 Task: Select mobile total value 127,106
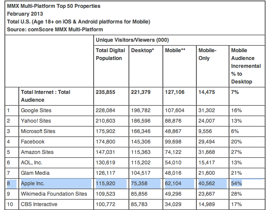(x=175, y=92)
